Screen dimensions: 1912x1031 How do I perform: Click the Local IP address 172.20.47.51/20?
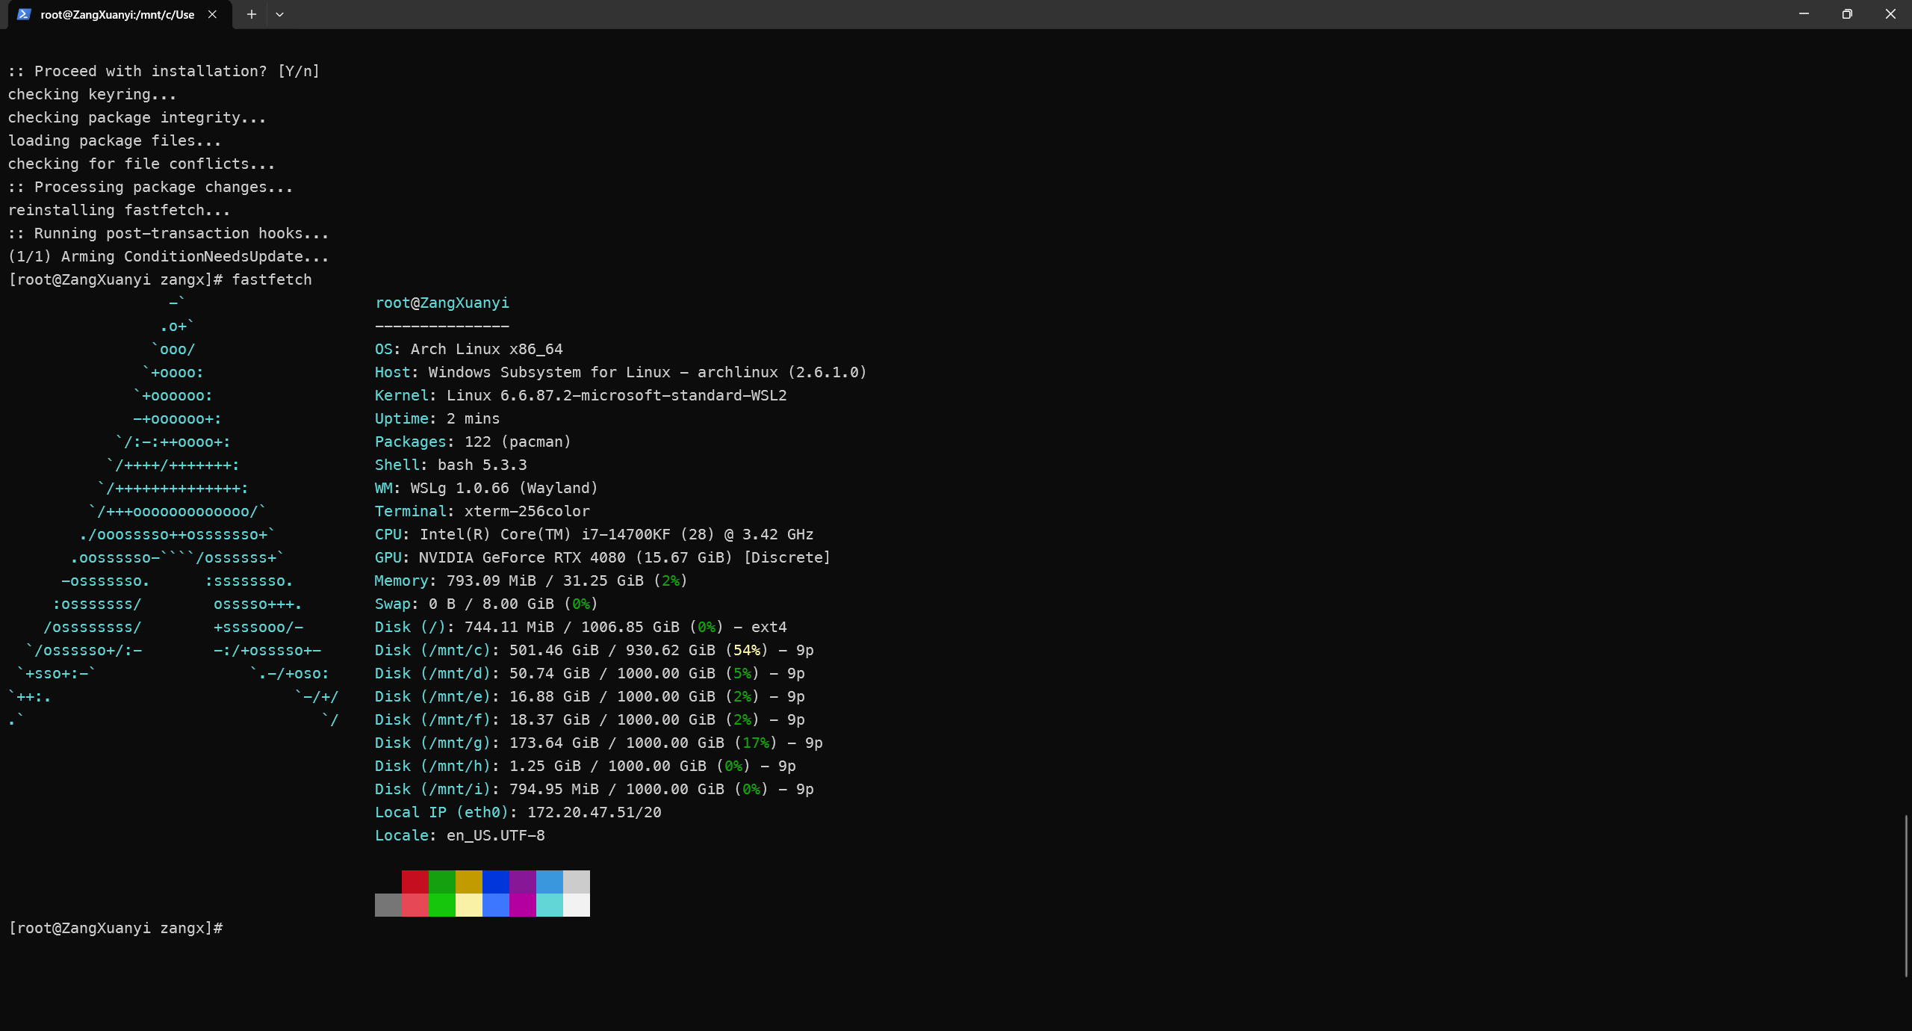click(x=593, y=812)
